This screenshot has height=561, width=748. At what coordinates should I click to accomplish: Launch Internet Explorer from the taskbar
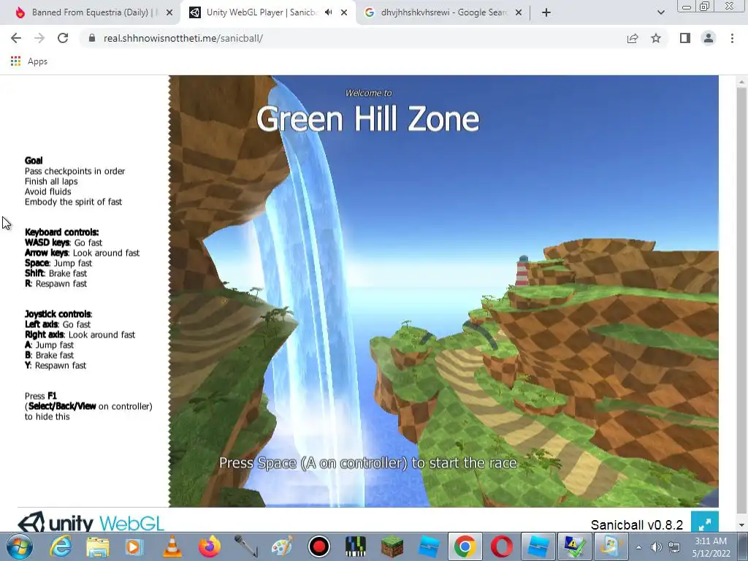(61, 546)
